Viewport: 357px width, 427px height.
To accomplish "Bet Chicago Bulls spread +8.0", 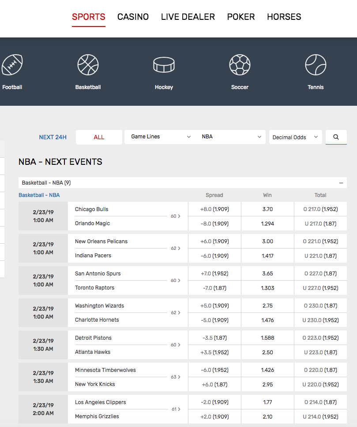I will tap(214, 209).
